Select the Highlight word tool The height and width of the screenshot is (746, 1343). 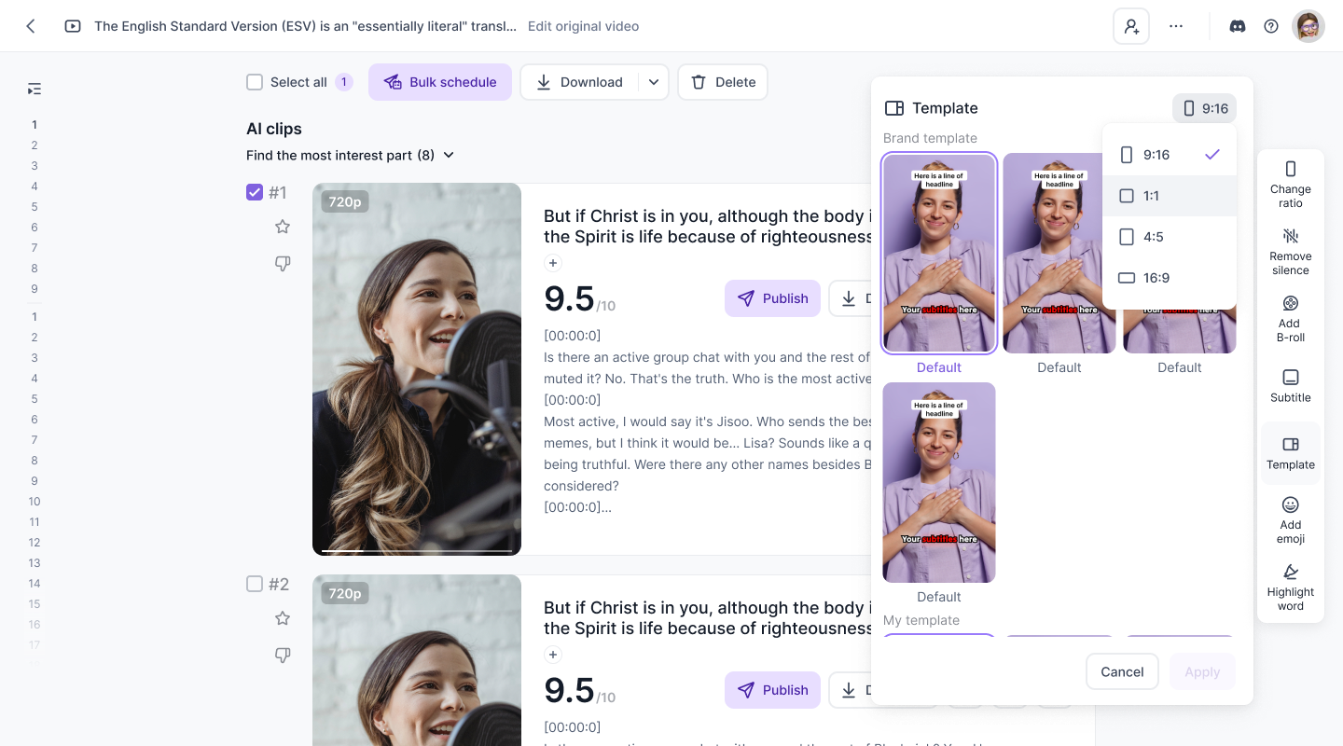click(1291, 587)
